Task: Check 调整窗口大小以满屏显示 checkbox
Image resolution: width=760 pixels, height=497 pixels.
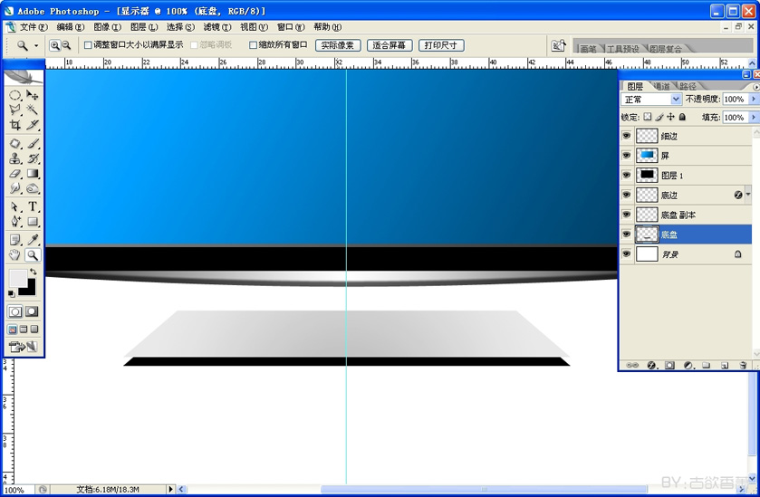Action: tap(88, 45)
